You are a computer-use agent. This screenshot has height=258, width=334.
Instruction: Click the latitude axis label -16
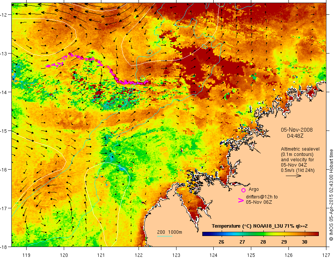pos(4,170)
